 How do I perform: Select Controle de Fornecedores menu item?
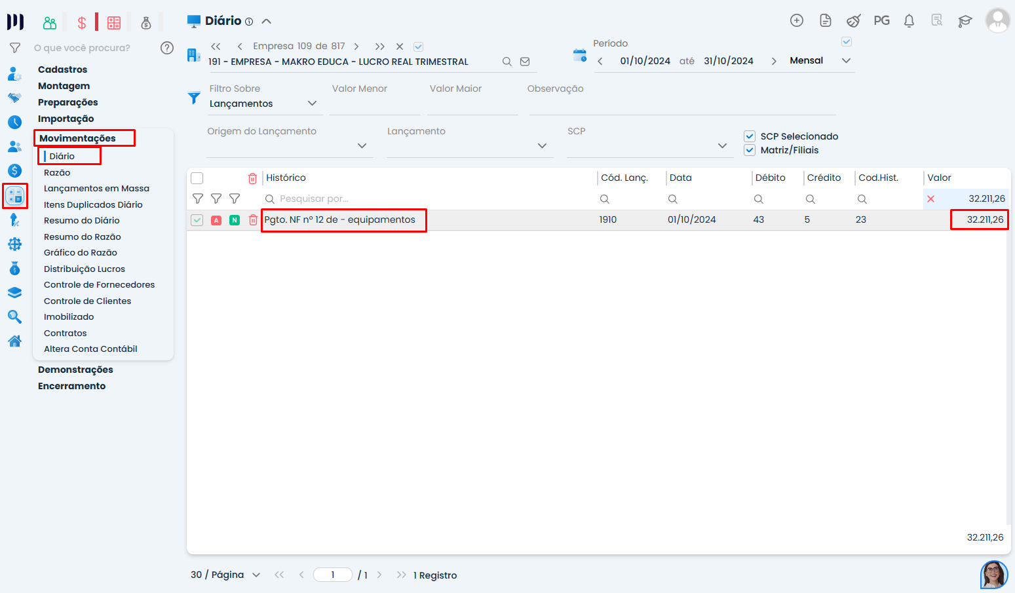[x=99, y=285]
